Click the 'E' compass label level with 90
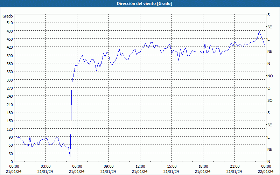Image resolution: width=280 pixels, height=175 pixels. coord(268,137)
